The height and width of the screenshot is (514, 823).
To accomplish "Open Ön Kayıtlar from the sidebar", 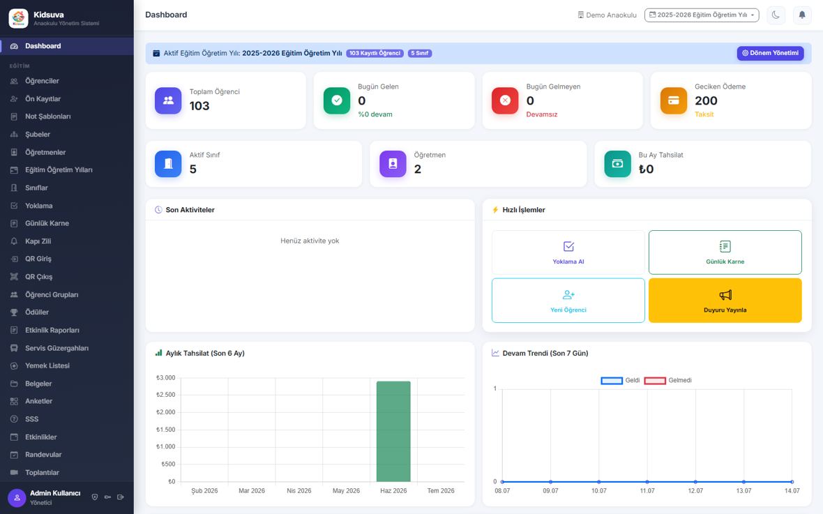I will (67, 99).
